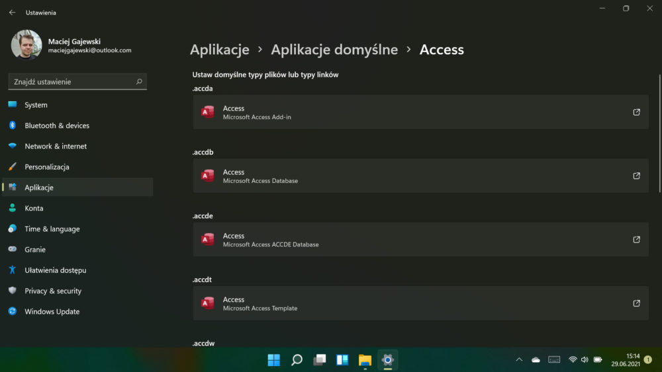Open Network & internet settings
The width and height of the screenshot is (662, 372).
pyautogui.click(x=77, y=146)
